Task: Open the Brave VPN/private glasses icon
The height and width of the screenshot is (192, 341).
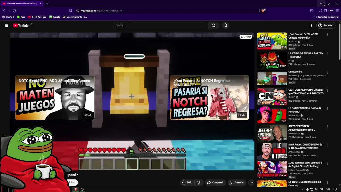Action: (x=331, y=11)
